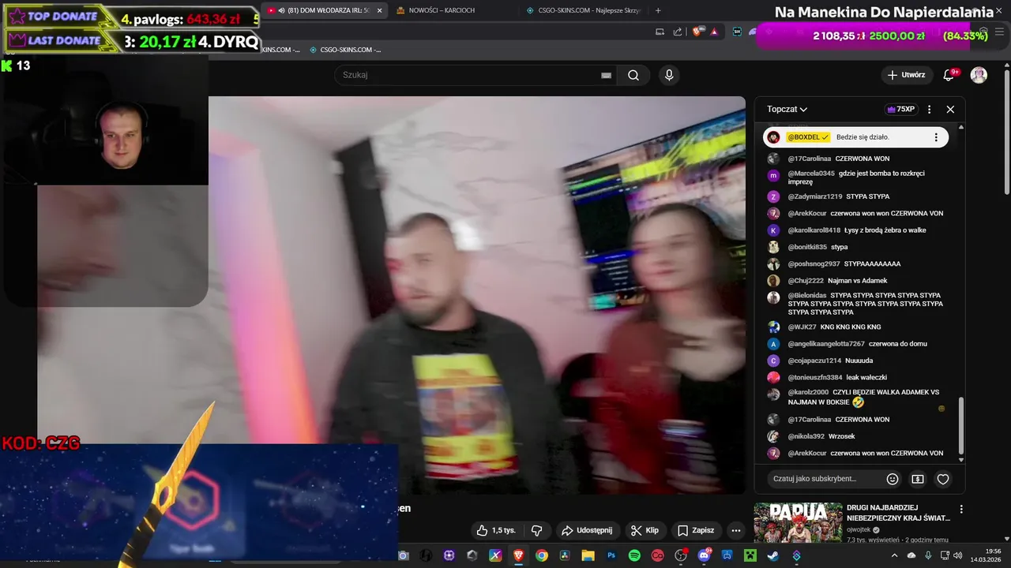
Task: Click the Czatuj jako subskrybent chat input
Action: point(825,479)
